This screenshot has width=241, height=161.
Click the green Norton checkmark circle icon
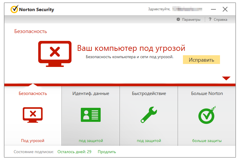(207, 115)
